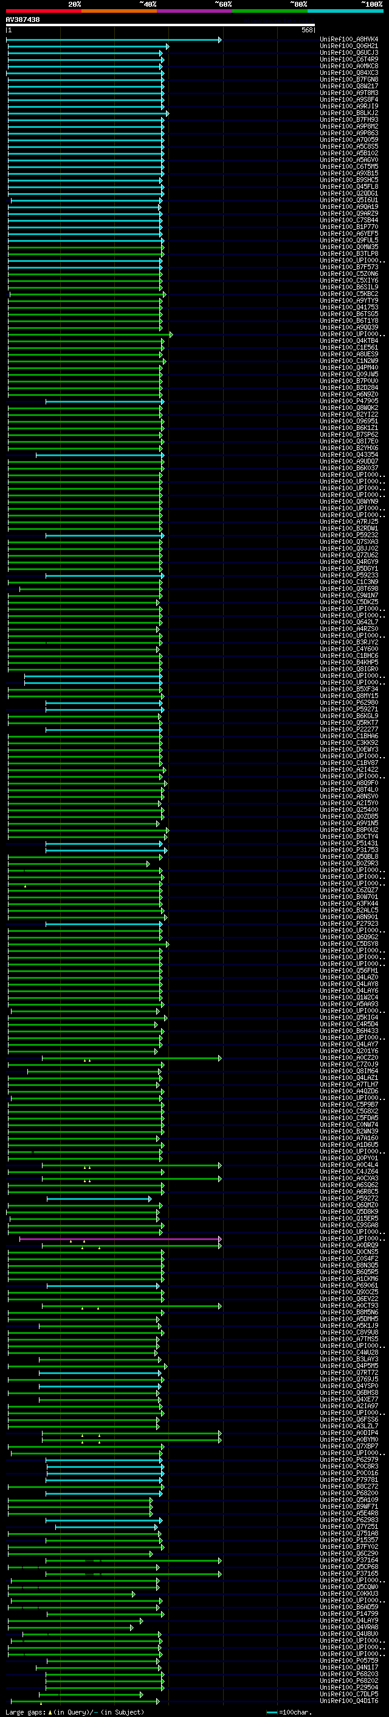Screen dimensions: 389x1717
Task: Select hit label UniRef100_A3FK44
Action: pyautogui.click(x=349, y=903)
